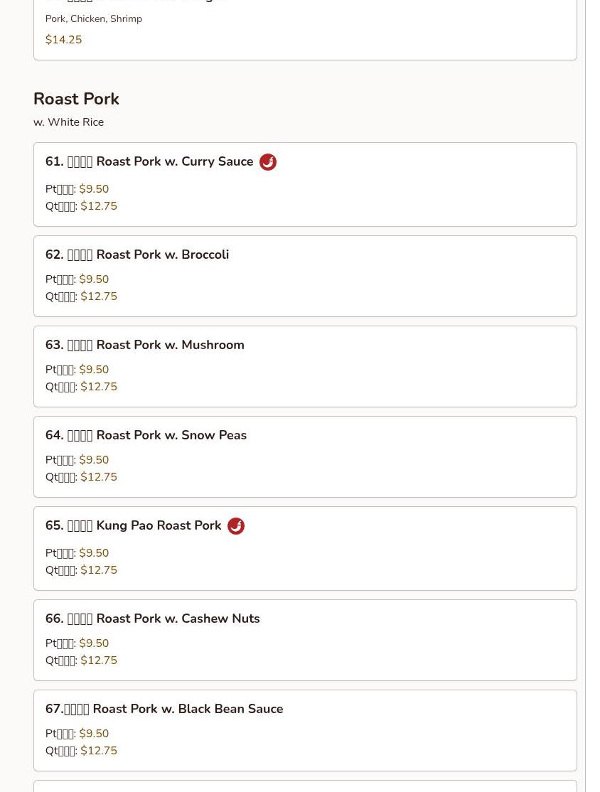This screenshot has width=600, height=792.
Task: Click Qt $12.75 under Snow Peas item
Action: pyautogui.click(x=98, y=477)
